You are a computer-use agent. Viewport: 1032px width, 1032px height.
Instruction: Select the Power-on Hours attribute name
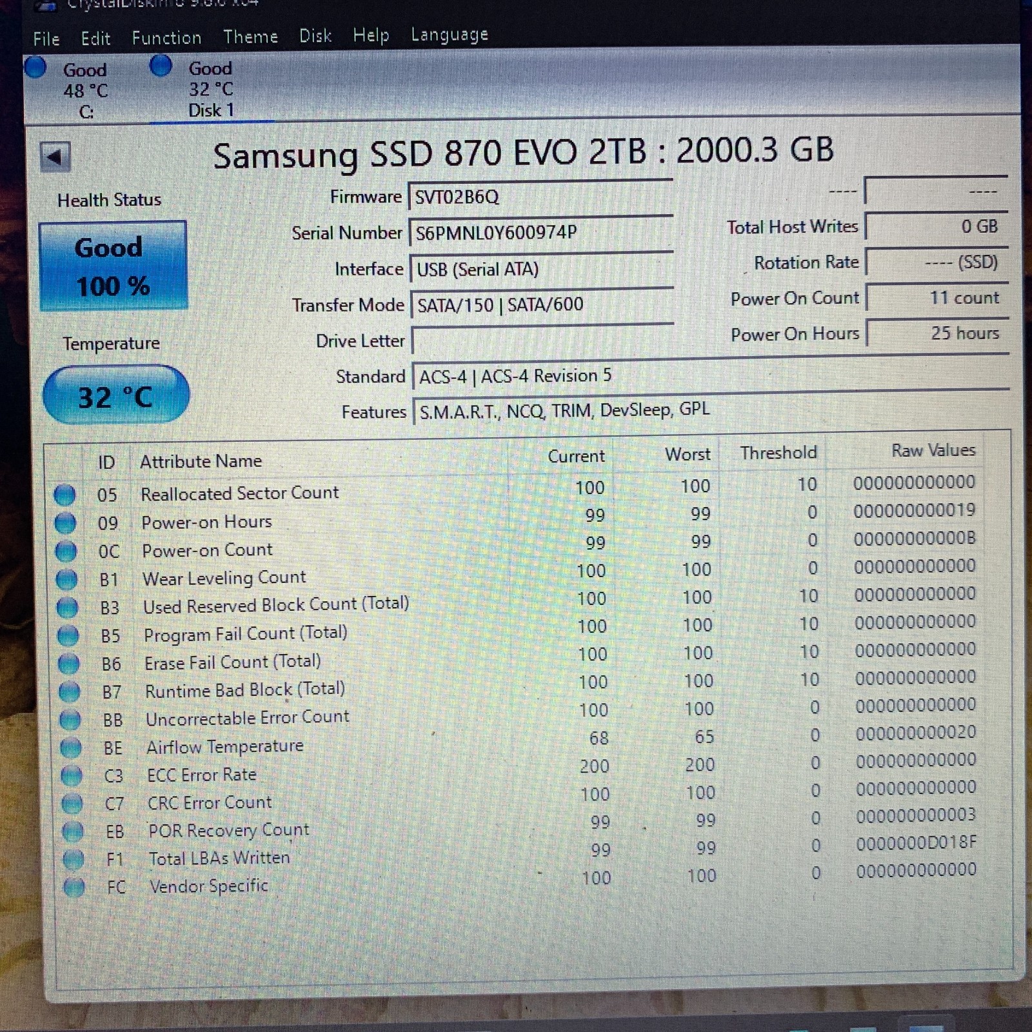206,522
